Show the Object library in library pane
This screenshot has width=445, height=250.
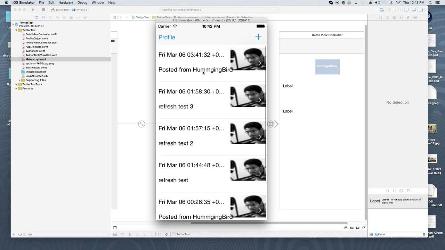click(401, 191)
